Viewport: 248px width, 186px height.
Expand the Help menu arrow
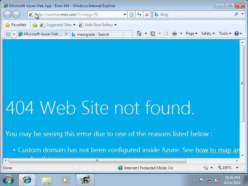tap(241, 33)
